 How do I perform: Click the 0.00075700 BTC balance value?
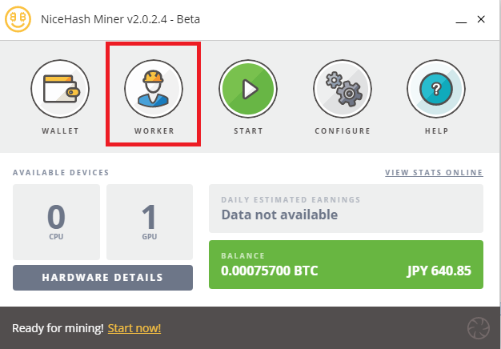coord(270,271)
